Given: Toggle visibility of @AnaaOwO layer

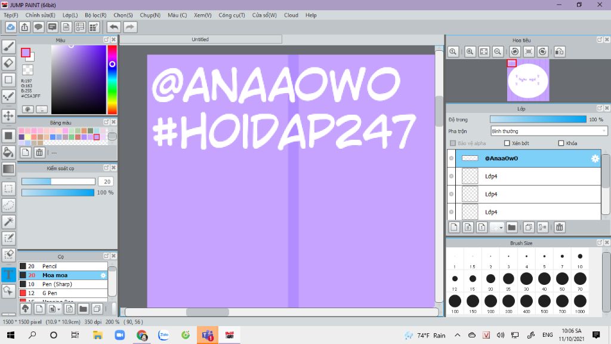Looking at the screenshot, I should tap(451, 158).
